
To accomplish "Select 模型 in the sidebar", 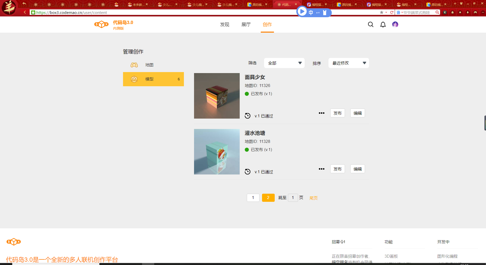I will click(153, 79).
